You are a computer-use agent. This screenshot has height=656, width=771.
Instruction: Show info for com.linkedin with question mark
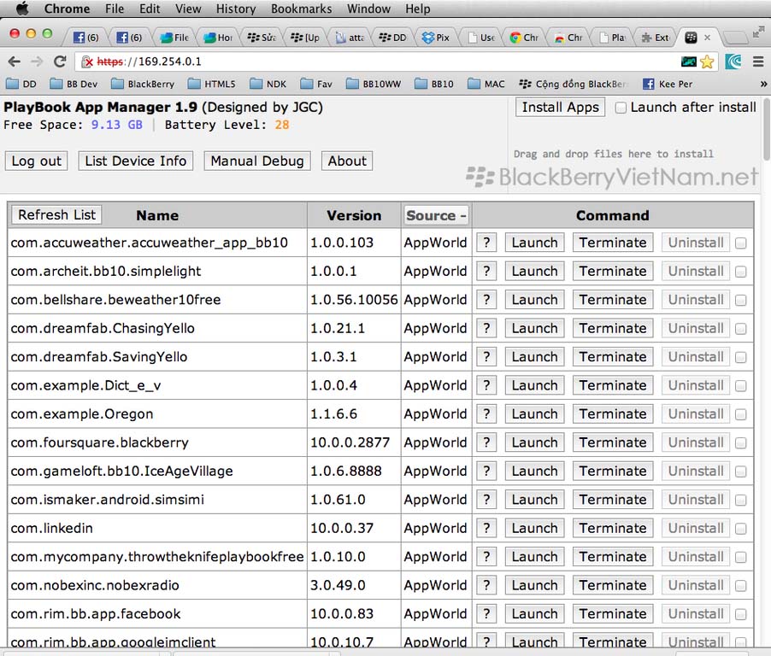(x=486, y=528)
